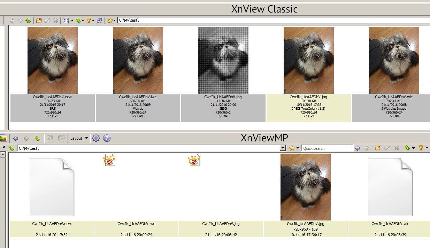
Task: Open view mode dropdown arrow in XnView Classic
Action: pos(72,21)
